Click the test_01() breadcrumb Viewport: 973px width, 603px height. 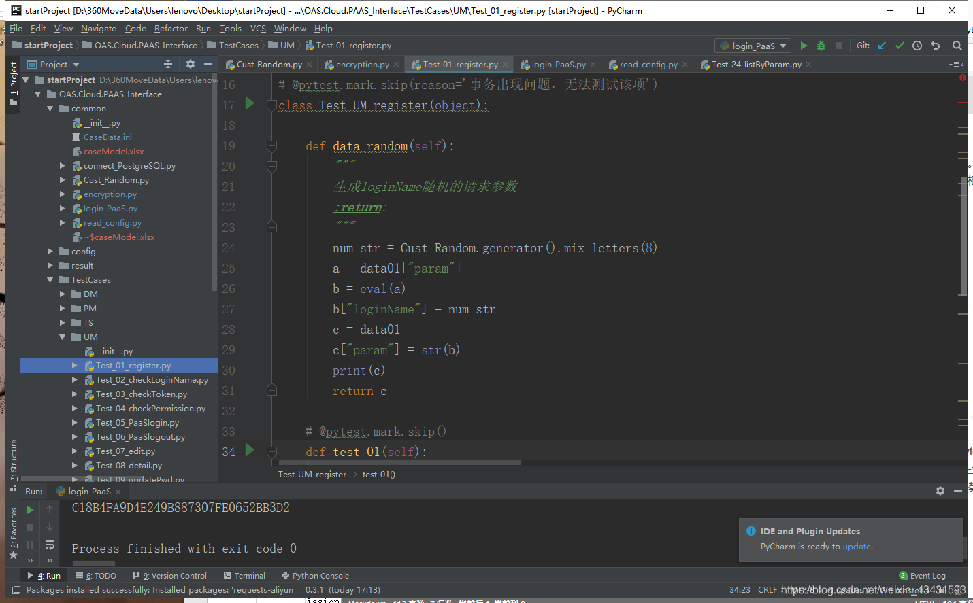379,475
